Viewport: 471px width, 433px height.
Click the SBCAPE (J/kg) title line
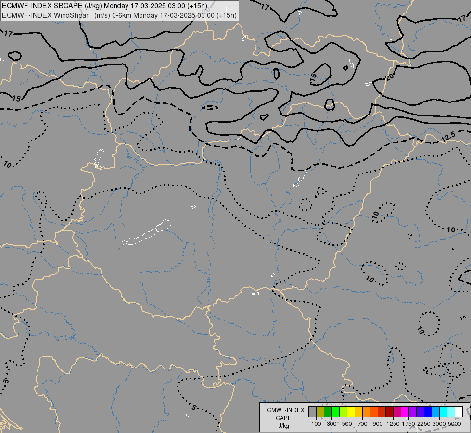coord(104,6)
